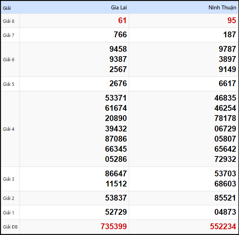This screenshot has width=239, height=235.
Task: Select the Gia Lai special prize 735399
Action: tap(114, 227)
